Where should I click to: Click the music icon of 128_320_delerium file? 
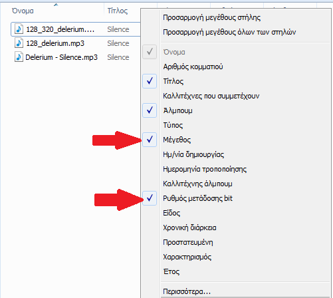coord(19,29)
